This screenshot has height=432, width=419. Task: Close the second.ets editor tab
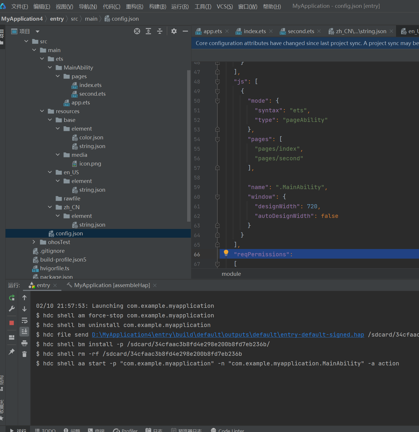pyautogui.click(x=319, y=31)
